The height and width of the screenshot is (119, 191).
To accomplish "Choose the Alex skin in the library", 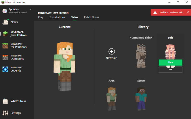I will click(111, 98).
